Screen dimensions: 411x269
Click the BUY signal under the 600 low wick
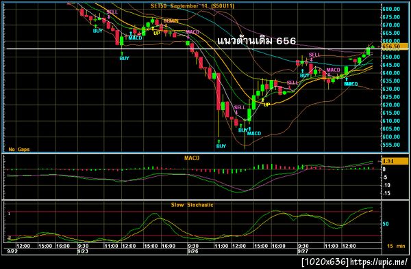click(221, 146)
